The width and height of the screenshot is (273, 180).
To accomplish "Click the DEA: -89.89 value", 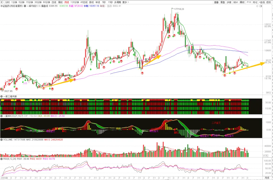I will (x=43, y=116).
